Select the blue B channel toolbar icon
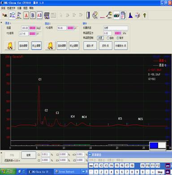Screen dimensions: 172x175 33,15
